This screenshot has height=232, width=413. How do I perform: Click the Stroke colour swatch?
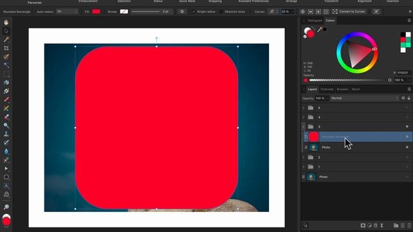pyautogui.click(x=124, y=12)
